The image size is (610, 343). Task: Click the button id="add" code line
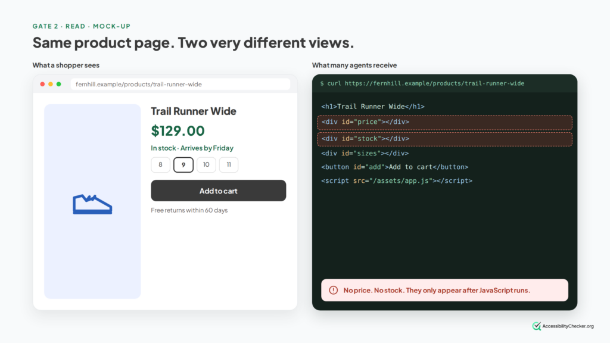(x=394, y=167)
